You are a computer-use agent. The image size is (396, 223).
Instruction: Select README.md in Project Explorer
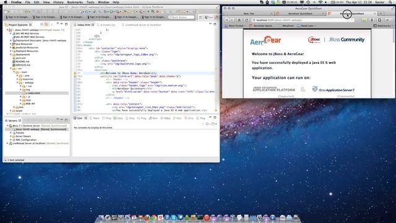click(x=22, y=61)
